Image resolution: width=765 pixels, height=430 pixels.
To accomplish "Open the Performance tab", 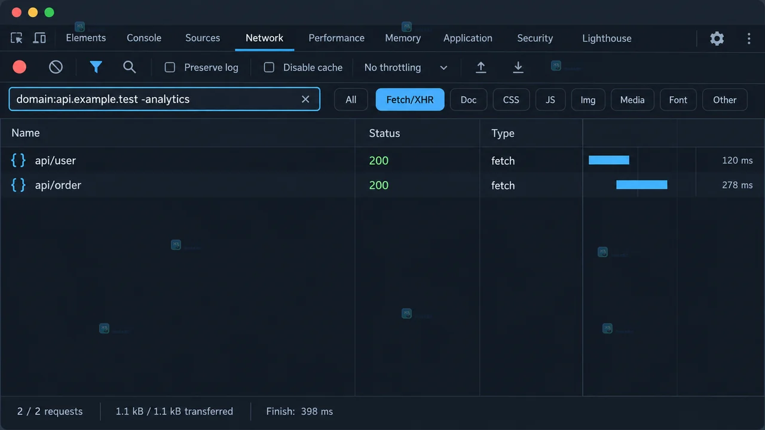I will pos(336,38).
